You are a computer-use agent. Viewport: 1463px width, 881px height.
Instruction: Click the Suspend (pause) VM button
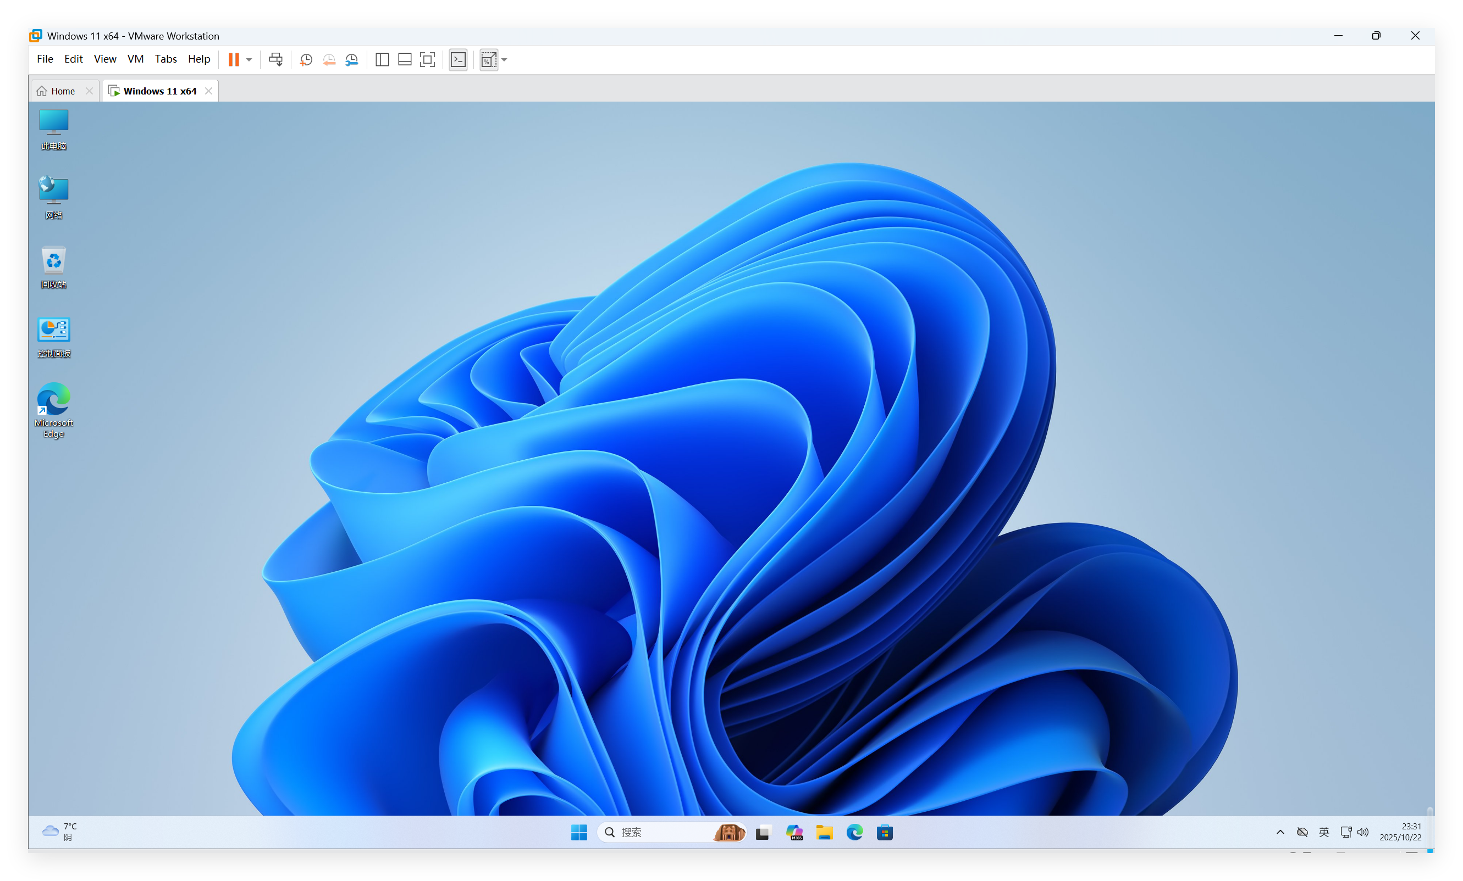point(234,59)
